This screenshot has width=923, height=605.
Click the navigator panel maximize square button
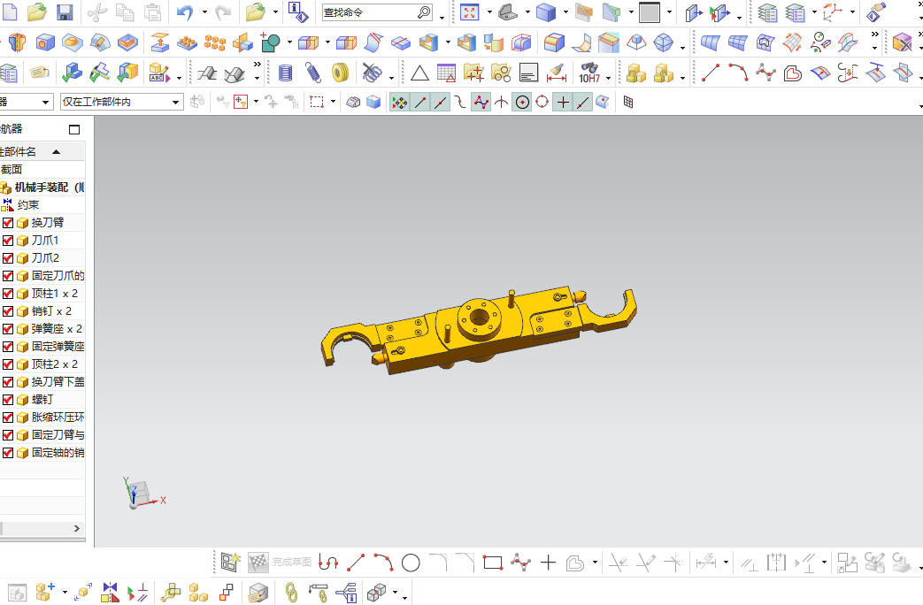[x=74, y=129]
